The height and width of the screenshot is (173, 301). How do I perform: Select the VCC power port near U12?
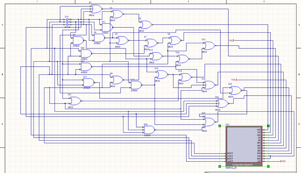coord(231,40)
